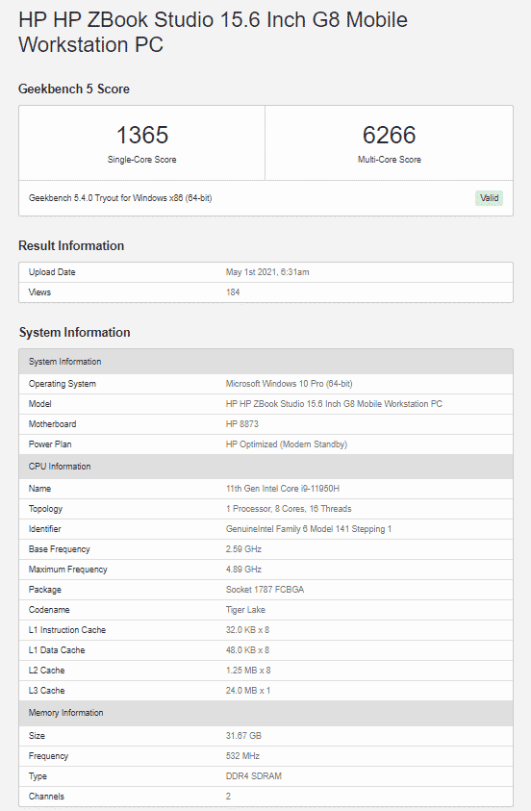Click the memory Type value DDR4 SDRAM
The image size is (531, 811).
[253, 775]
